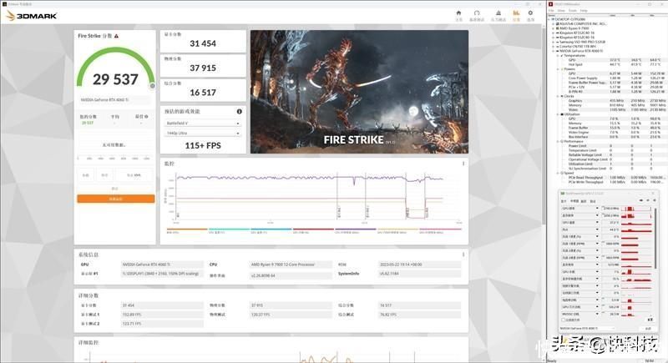The width and height of the screenshot is (668, 363).
Task: Click the graphics score value 31 454
Action: click(203, 43)
